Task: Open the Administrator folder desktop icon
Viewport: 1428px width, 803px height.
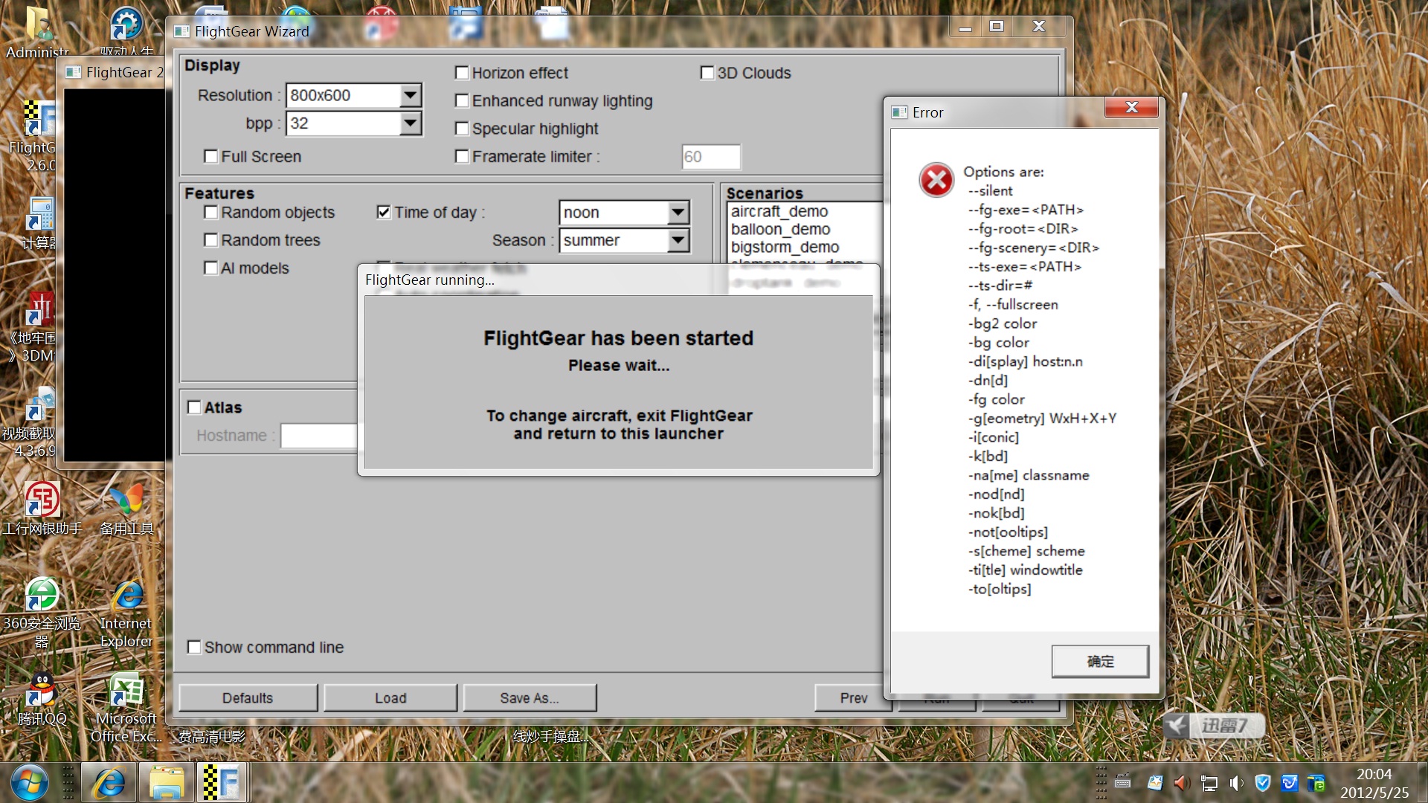Action: click(37, 30)
